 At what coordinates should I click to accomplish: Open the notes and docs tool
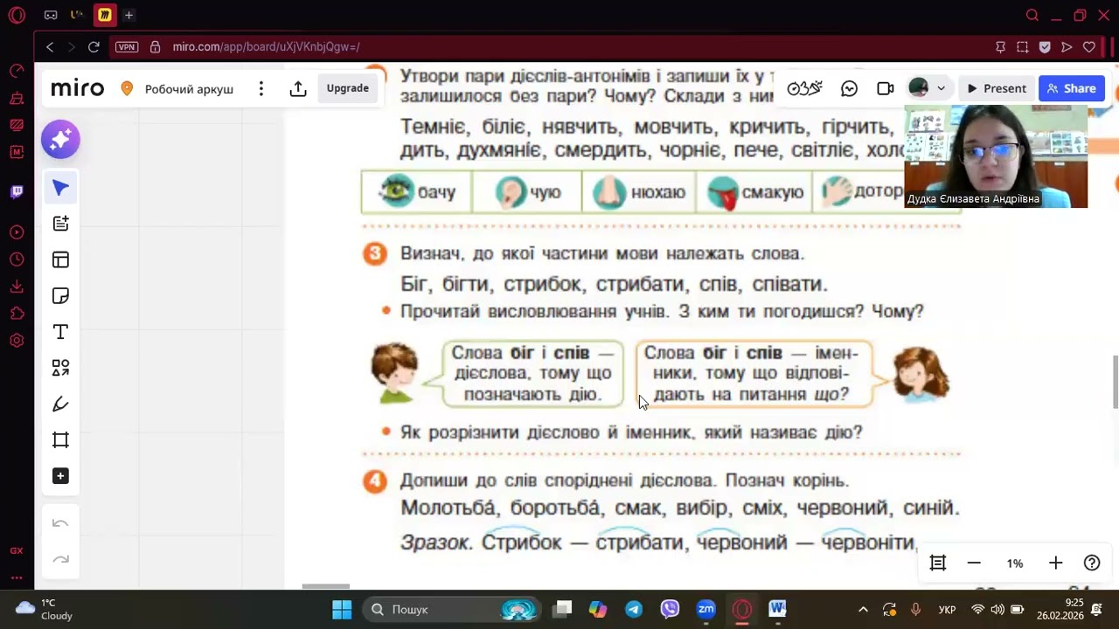point(60,224)
